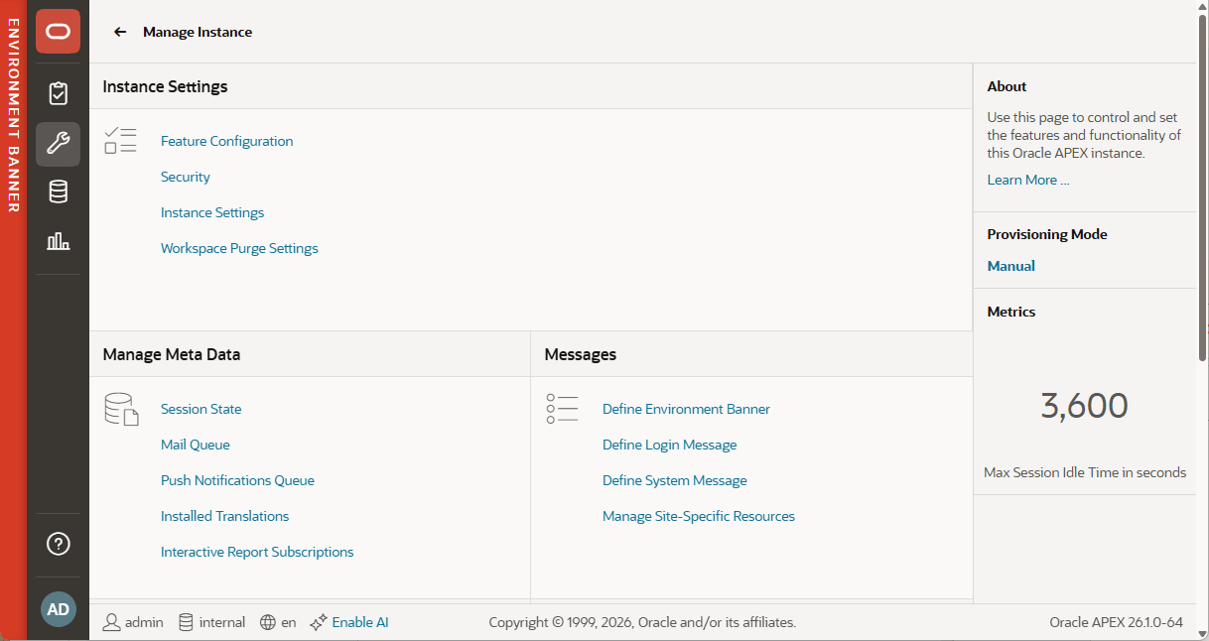Click the globe language icon
Image resolution: width=1209 pixels, height=641 pixels.
[267, 622]
